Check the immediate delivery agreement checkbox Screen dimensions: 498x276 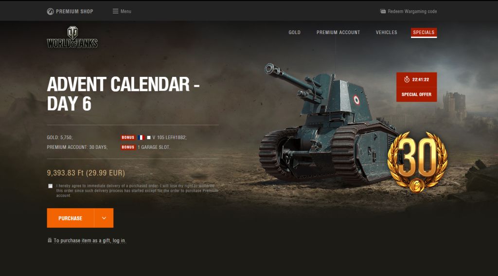[x=51, y=186]
